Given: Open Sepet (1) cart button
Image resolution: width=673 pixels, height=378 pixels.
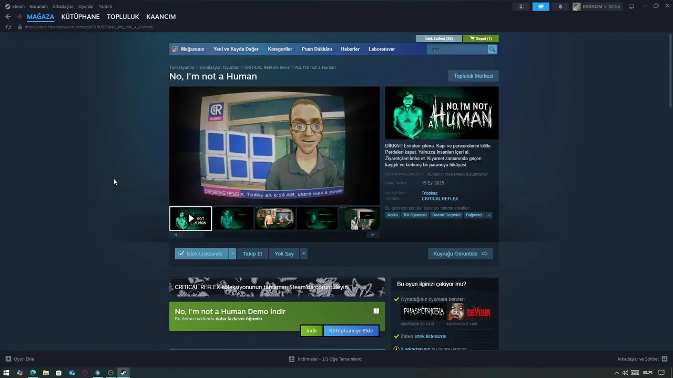Looking at the screenshot, I should [481, 38].
